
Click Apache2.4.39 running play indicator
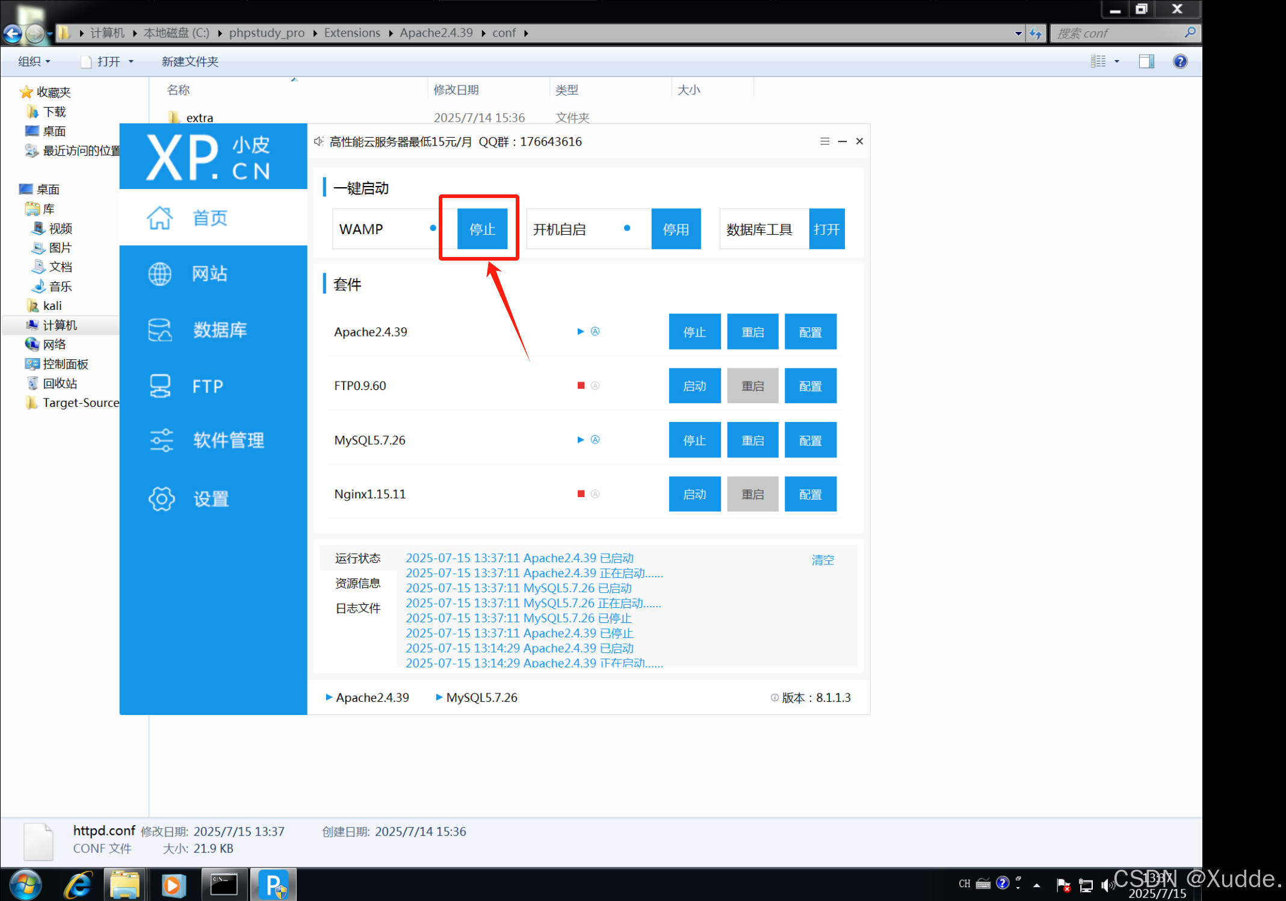point(581,331)
